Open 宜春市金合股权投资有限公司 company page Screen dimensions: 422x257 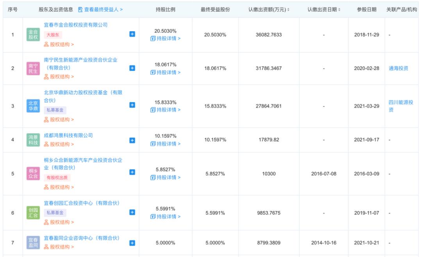click(x=76, y=25)
